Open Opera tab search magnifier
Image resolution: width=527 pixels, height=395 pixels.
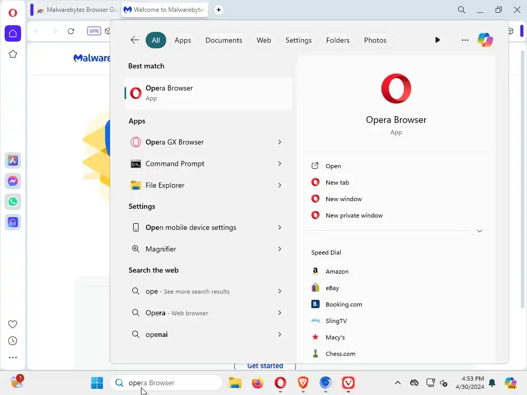462,10
